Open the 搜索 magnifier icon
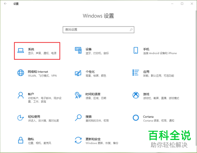This screenshot has width=197, height=153. 78,117
